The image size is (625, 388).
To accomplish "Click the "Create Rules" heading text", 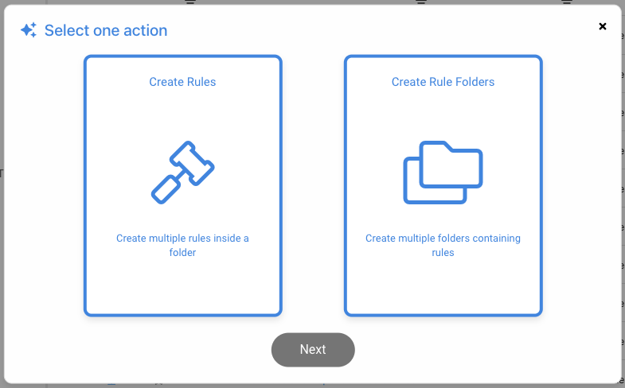I will coord(182,82).
